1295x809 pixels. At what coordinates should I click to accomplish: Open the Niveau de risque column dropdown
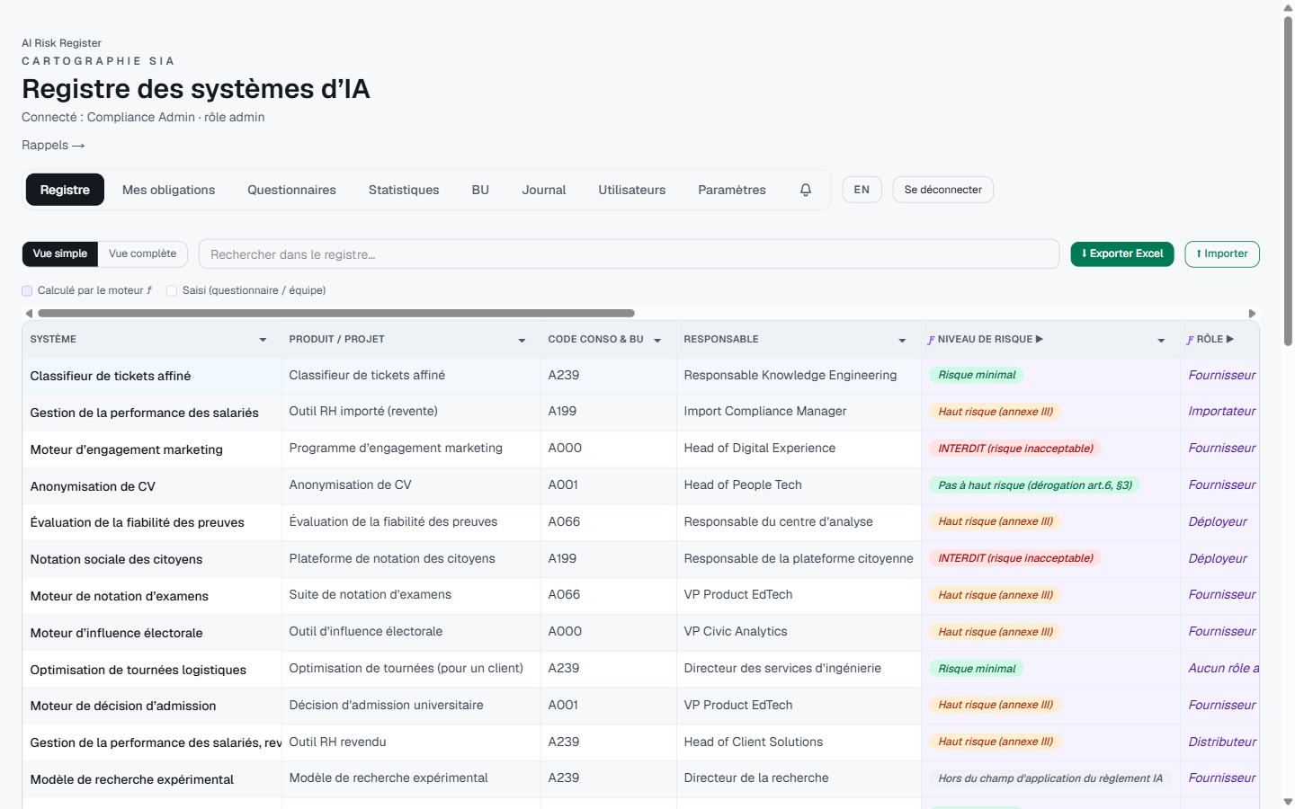point(1161,340)
